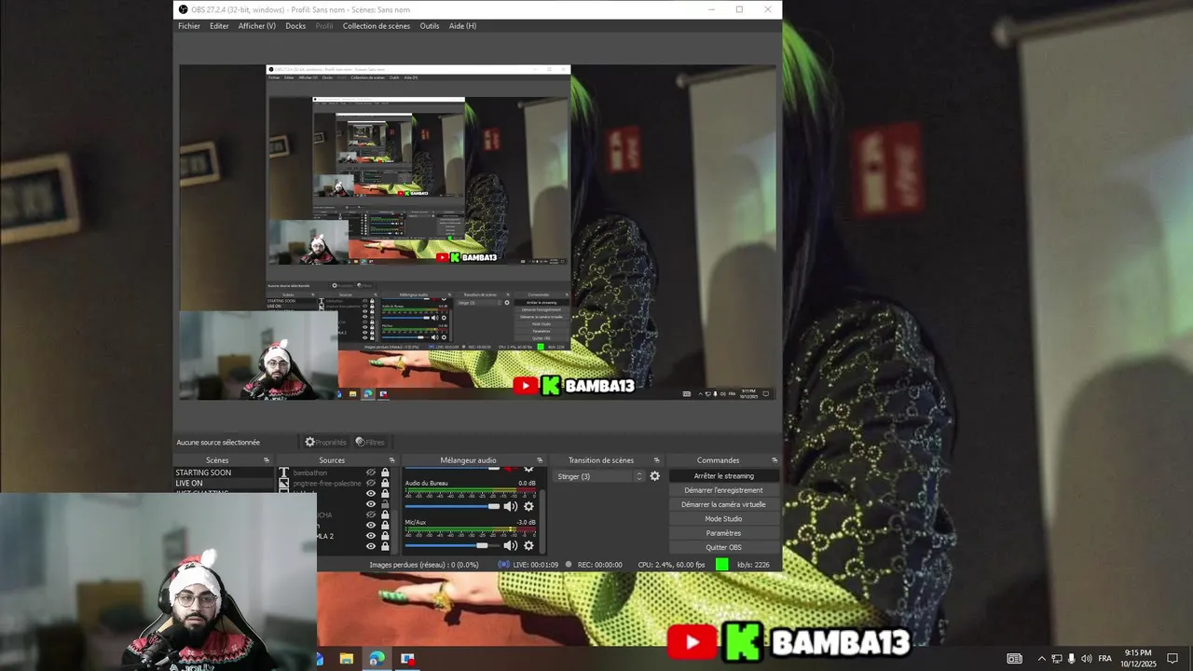Adjust the Audio du Bureau volume slider
This screenshot has width=1193, height=671.
453,507
